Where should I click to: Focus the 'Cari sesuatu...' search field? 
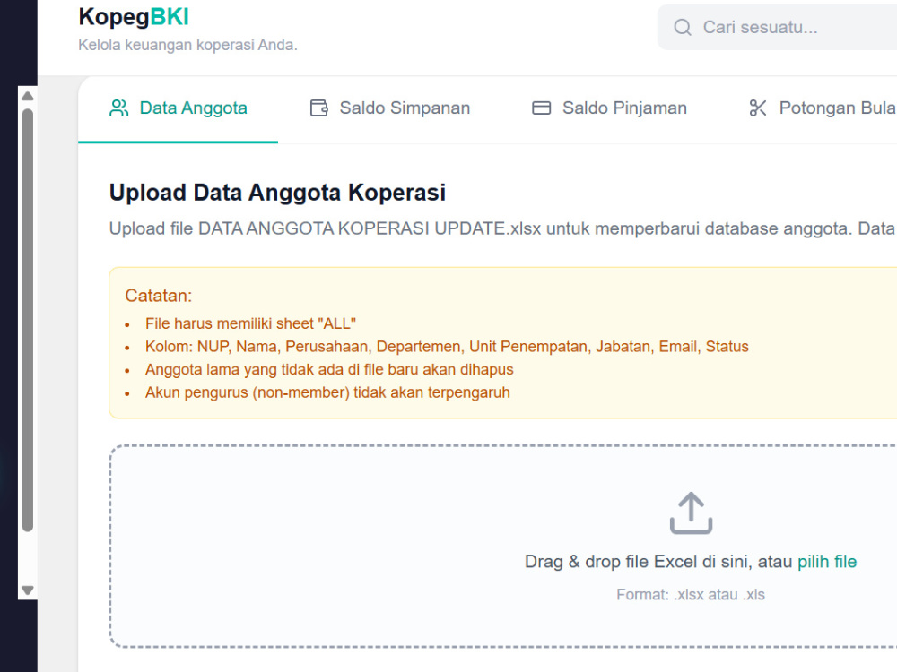pos(778,27)
